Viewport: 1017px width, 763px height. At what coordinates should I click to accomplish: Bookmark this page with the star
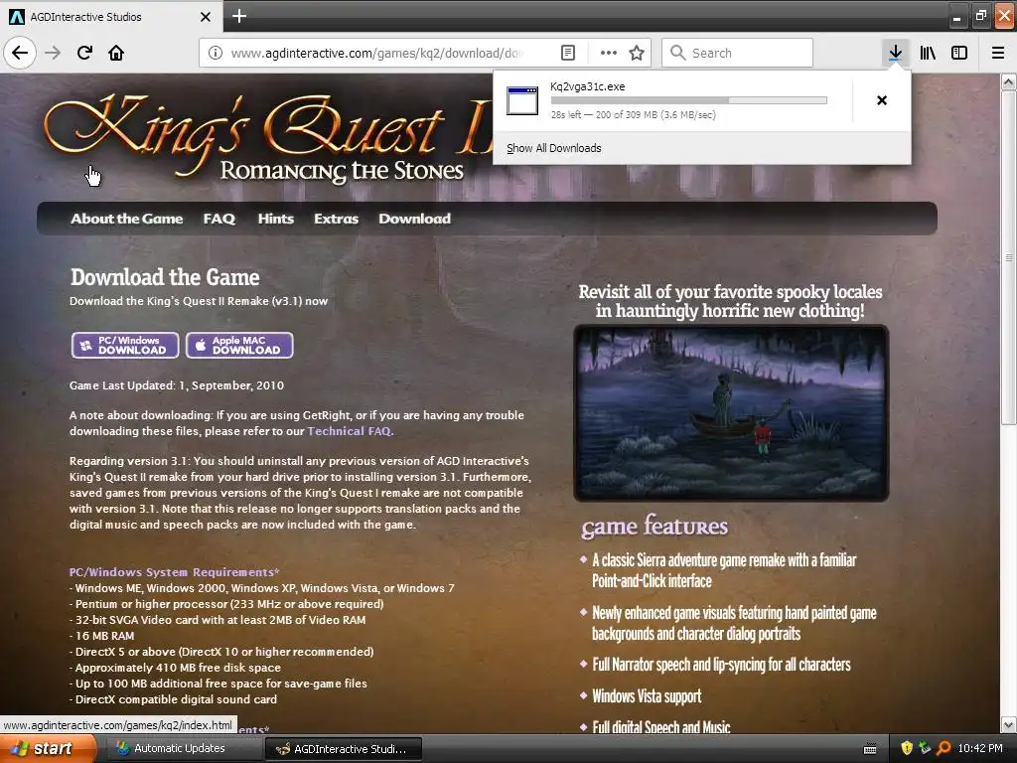(637, 53)
